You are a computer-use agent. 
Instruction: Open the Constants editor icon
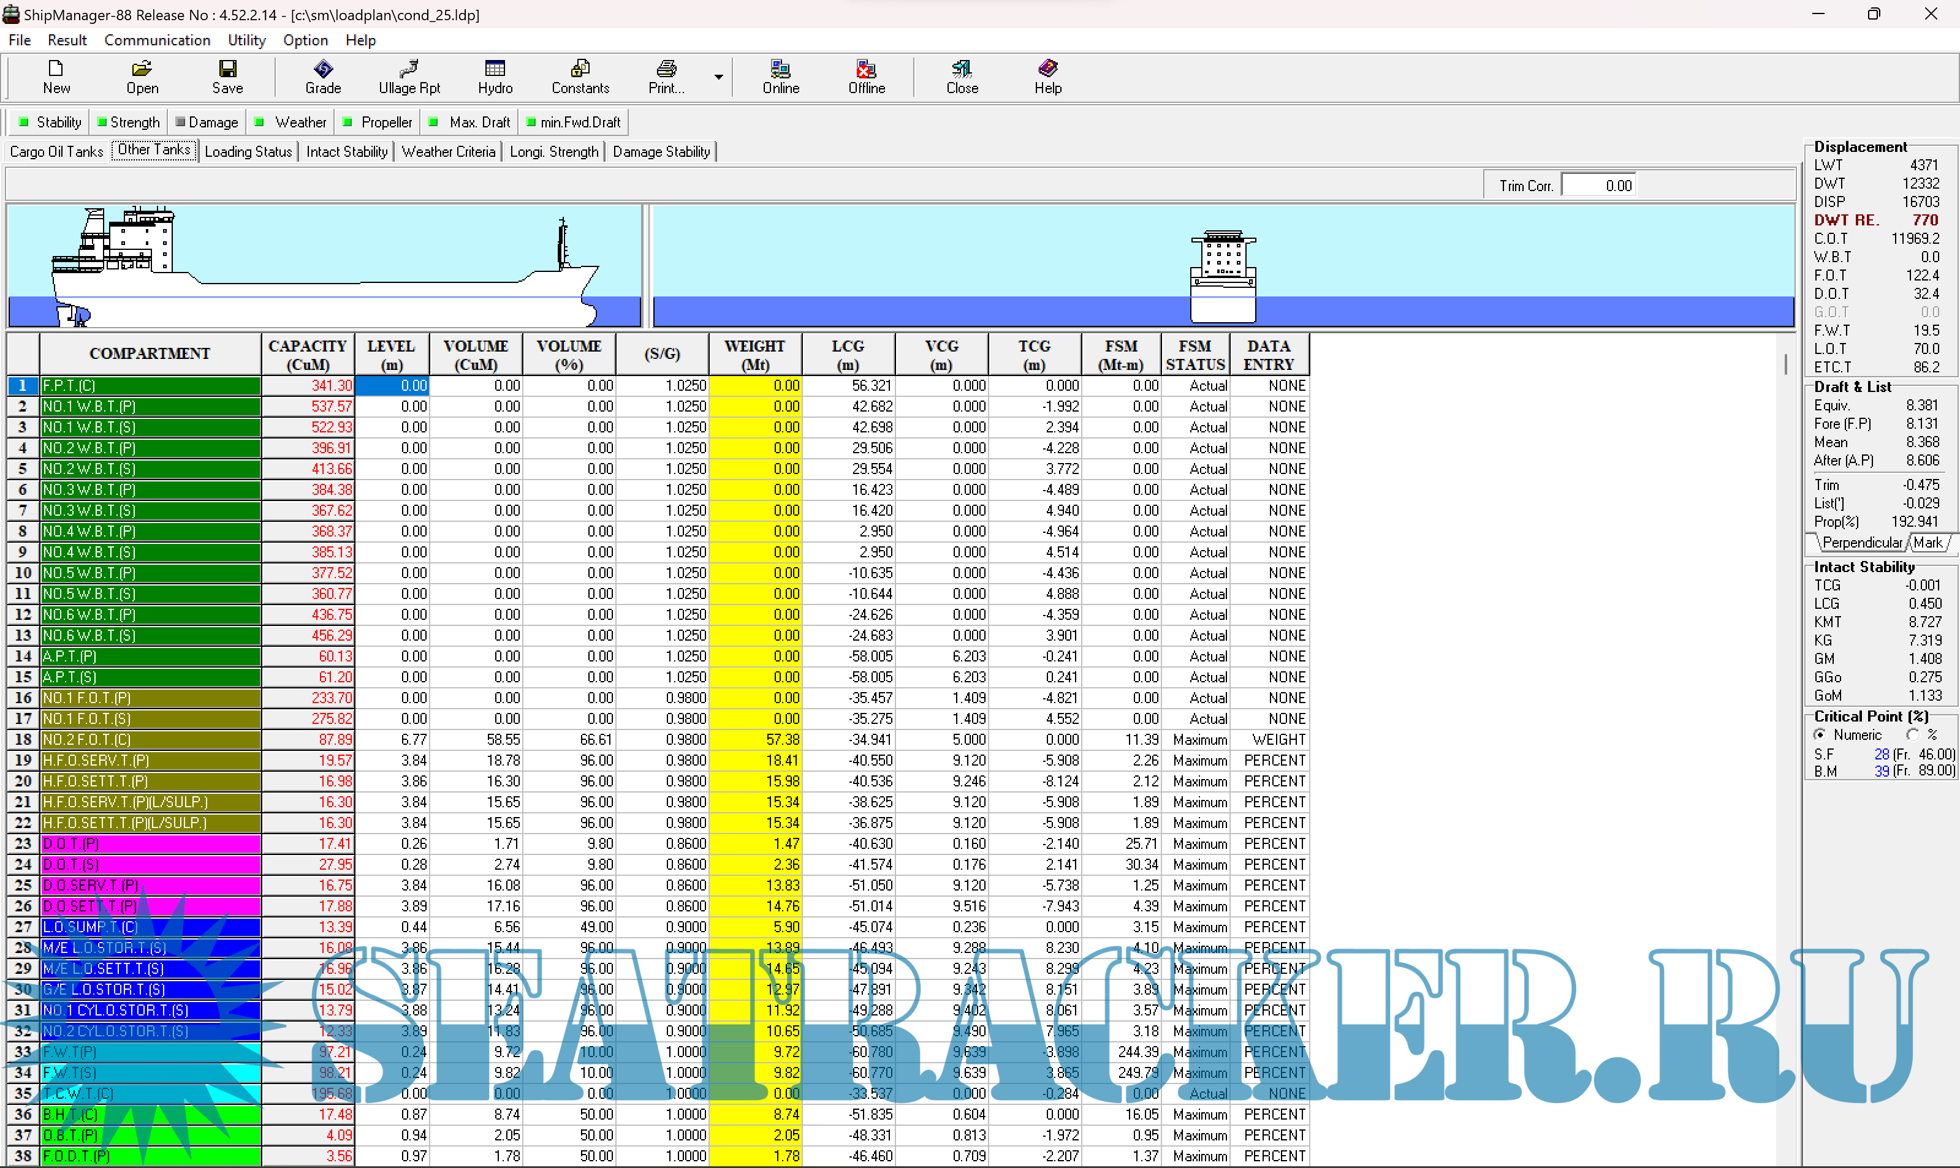point(580,77)
